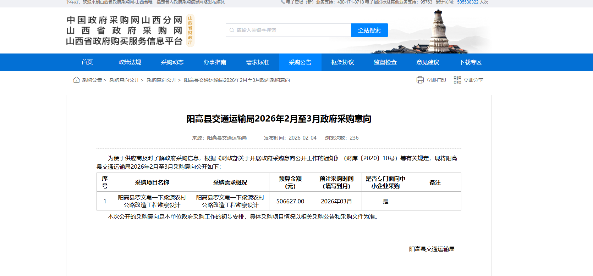Go to 下载专区 section
Image resolution: width=593 pixels, height=276 pixels.
[471, 62]
